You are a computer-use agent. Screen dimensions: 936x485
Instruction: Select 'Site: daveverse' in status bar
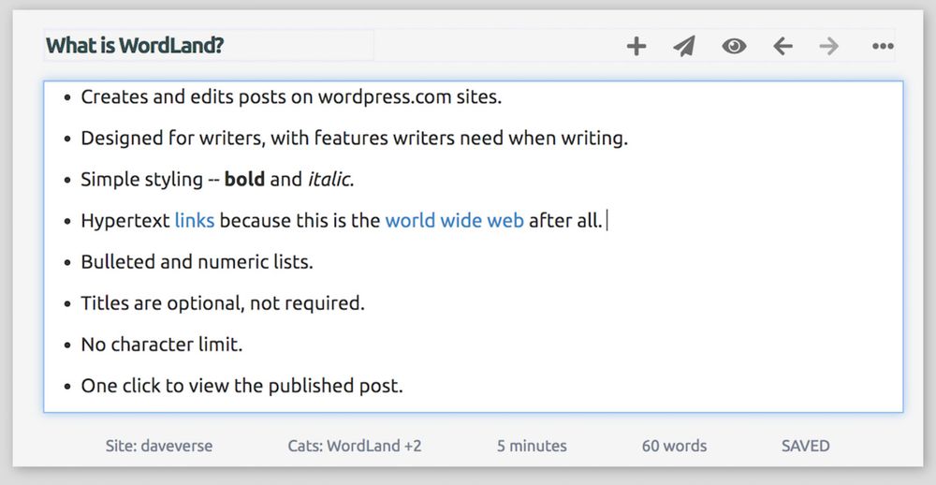tap(159, 446)
